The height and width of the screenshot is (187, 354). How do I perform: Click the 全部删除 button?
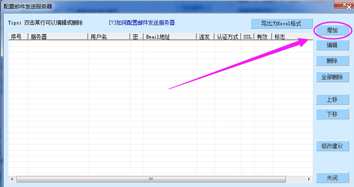pos(332,77)
